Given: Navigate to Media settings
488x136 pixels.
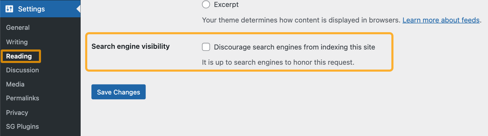Looking at the screenshot, I should [15, 84].
